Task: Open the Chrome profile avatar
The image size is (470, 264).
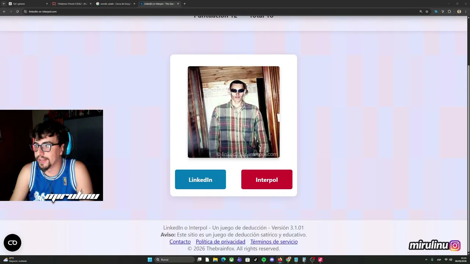Action: [x=459, y=11]
